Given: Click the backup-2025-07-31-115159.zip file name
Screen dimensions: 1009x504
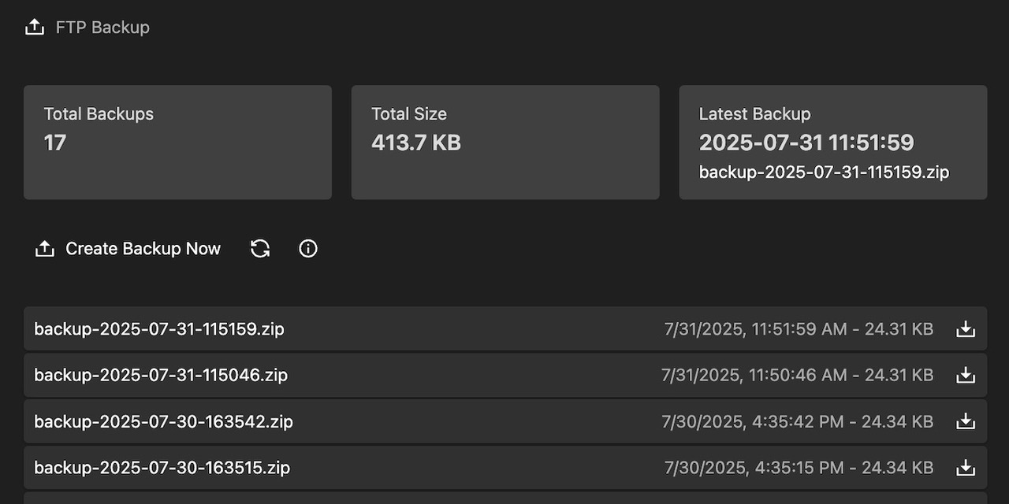Looking at the screenshot, I should coord(159,328).
